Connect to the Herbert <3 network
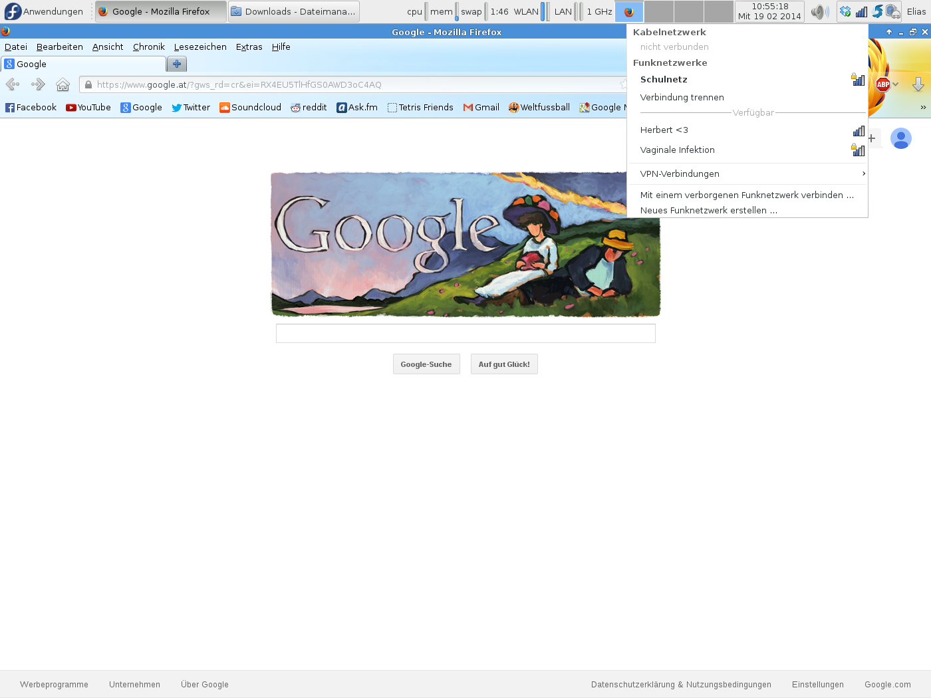Screen dimensions: 931x698 click(664, 130)
